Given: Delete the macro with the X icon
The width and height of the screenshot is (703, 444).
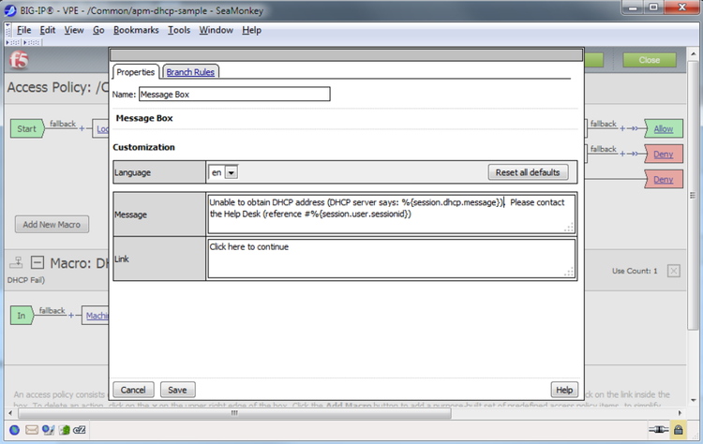Looking at the screenshot, I should 673,271.
